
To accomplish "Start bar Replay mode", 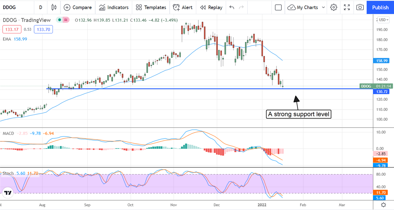I will [x=211, y=7].
